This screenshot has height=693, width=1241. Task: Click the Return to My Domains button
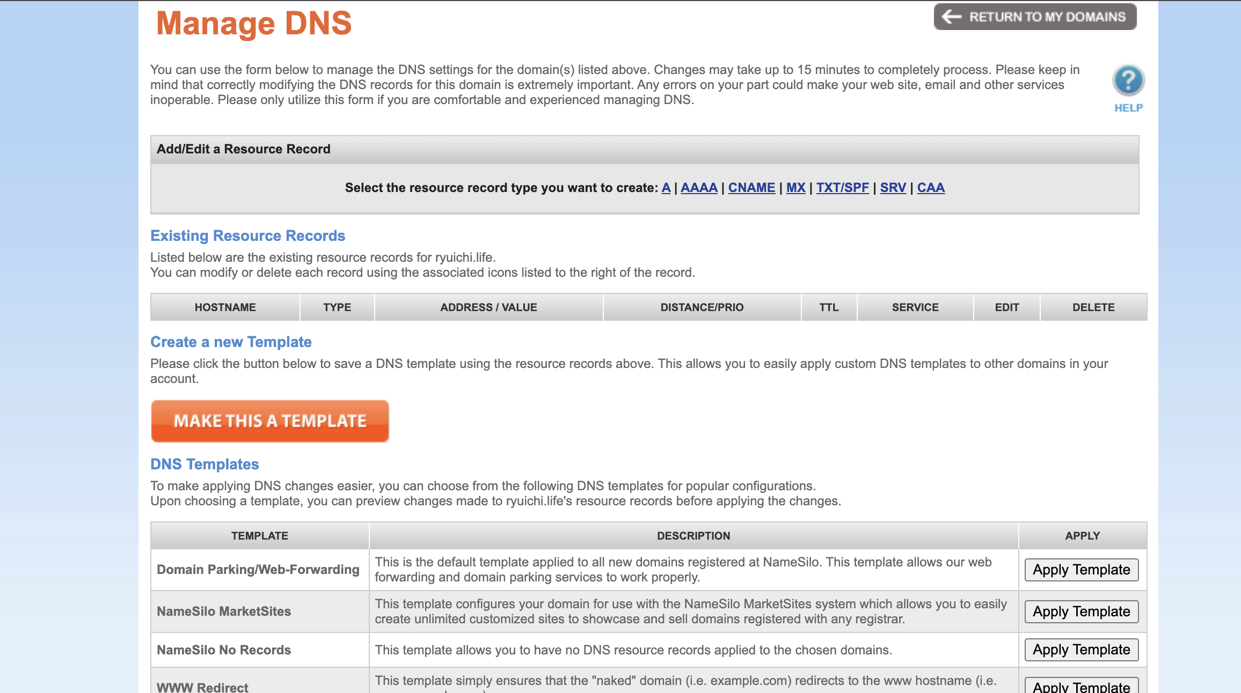pyautogui.click(x=1035, y=17)
